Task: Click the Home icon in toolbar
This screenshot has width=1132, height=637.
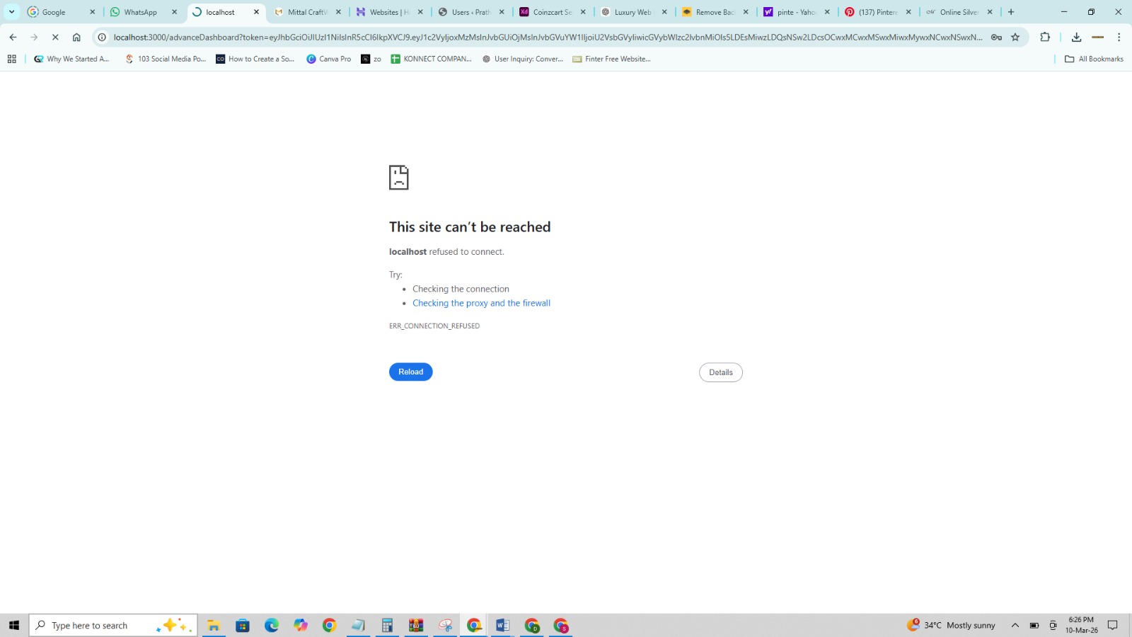Action: [76, 38]
